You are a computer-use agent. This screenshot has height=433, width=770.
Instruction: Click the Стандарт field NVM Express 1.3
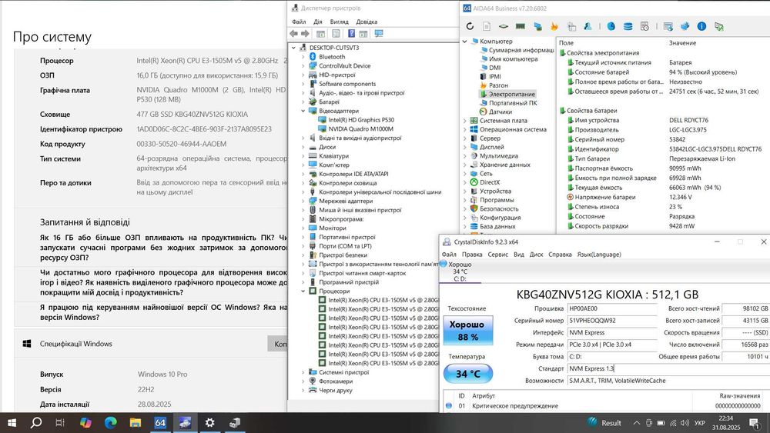[668, 368]
